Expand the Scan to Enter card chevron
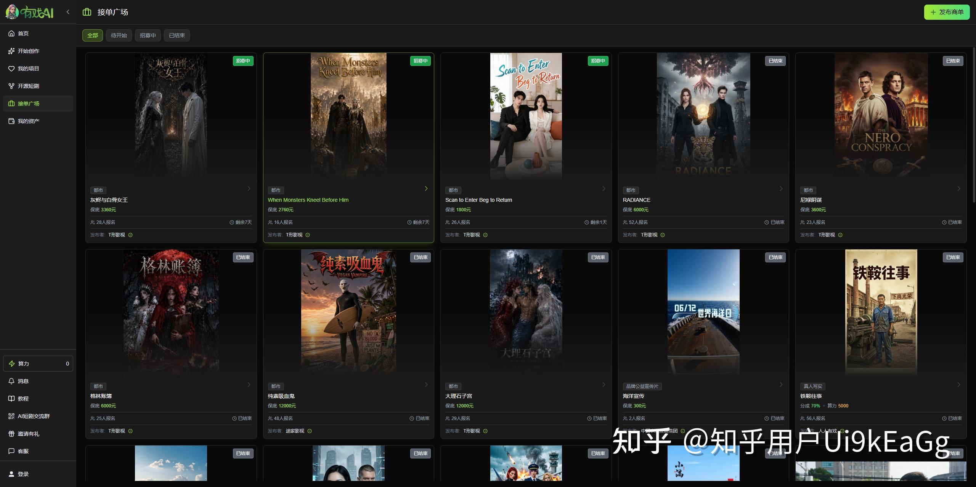The width and height of the screenshot is (976, 487). coord(604,188)
